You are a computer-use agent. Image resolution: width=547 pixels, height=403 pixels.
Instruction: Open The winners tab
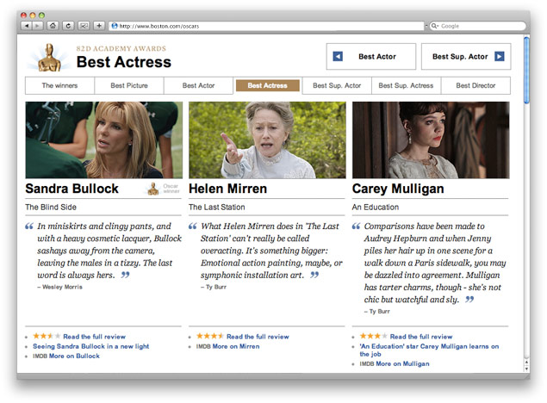coord(59,85)
